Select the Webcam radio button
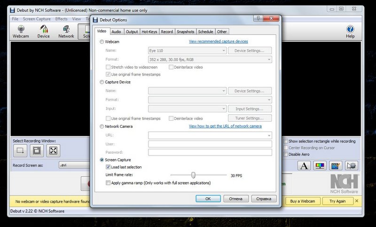The width and height of the screenshot is (376, 227). coord(102,42)
